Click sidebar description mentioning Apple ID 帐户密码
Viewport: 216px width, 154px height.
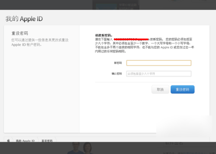(40, 42)
